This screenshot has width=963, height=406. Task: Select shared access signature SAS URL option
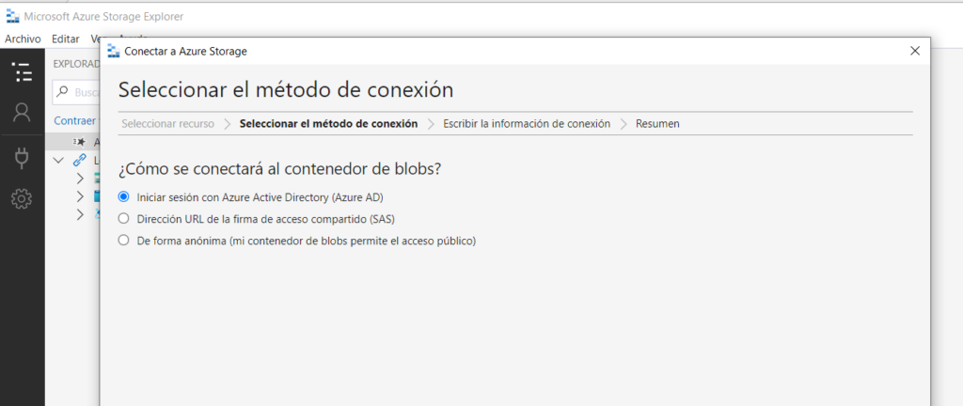(x=124, y=218)
